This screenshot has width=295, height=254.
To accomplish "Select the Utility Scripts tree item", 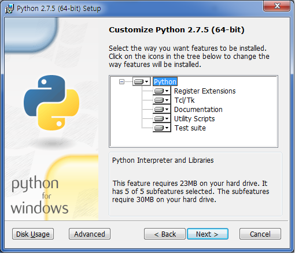I will point(194,118).
